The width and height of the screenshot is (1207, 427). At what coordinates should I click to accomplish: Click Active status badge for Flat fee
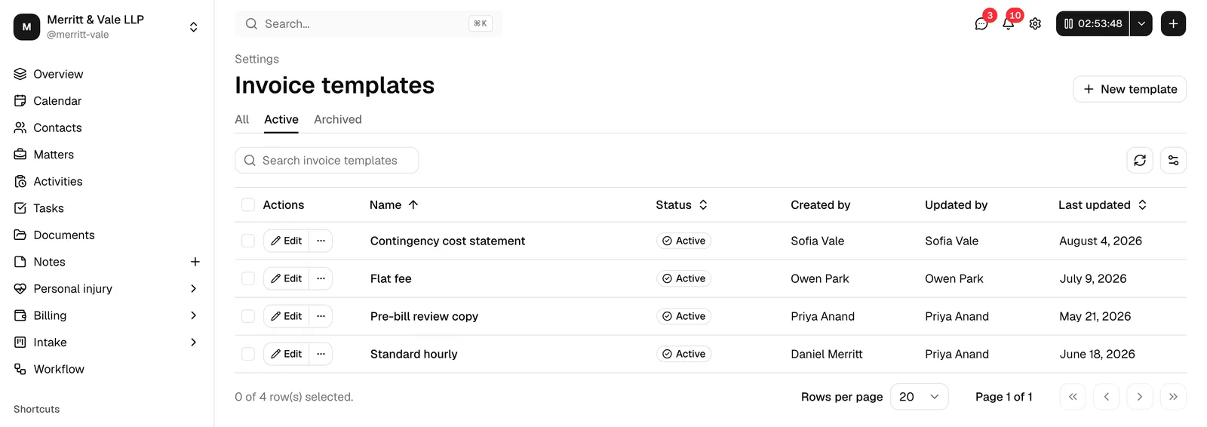[x=683, y=278]
